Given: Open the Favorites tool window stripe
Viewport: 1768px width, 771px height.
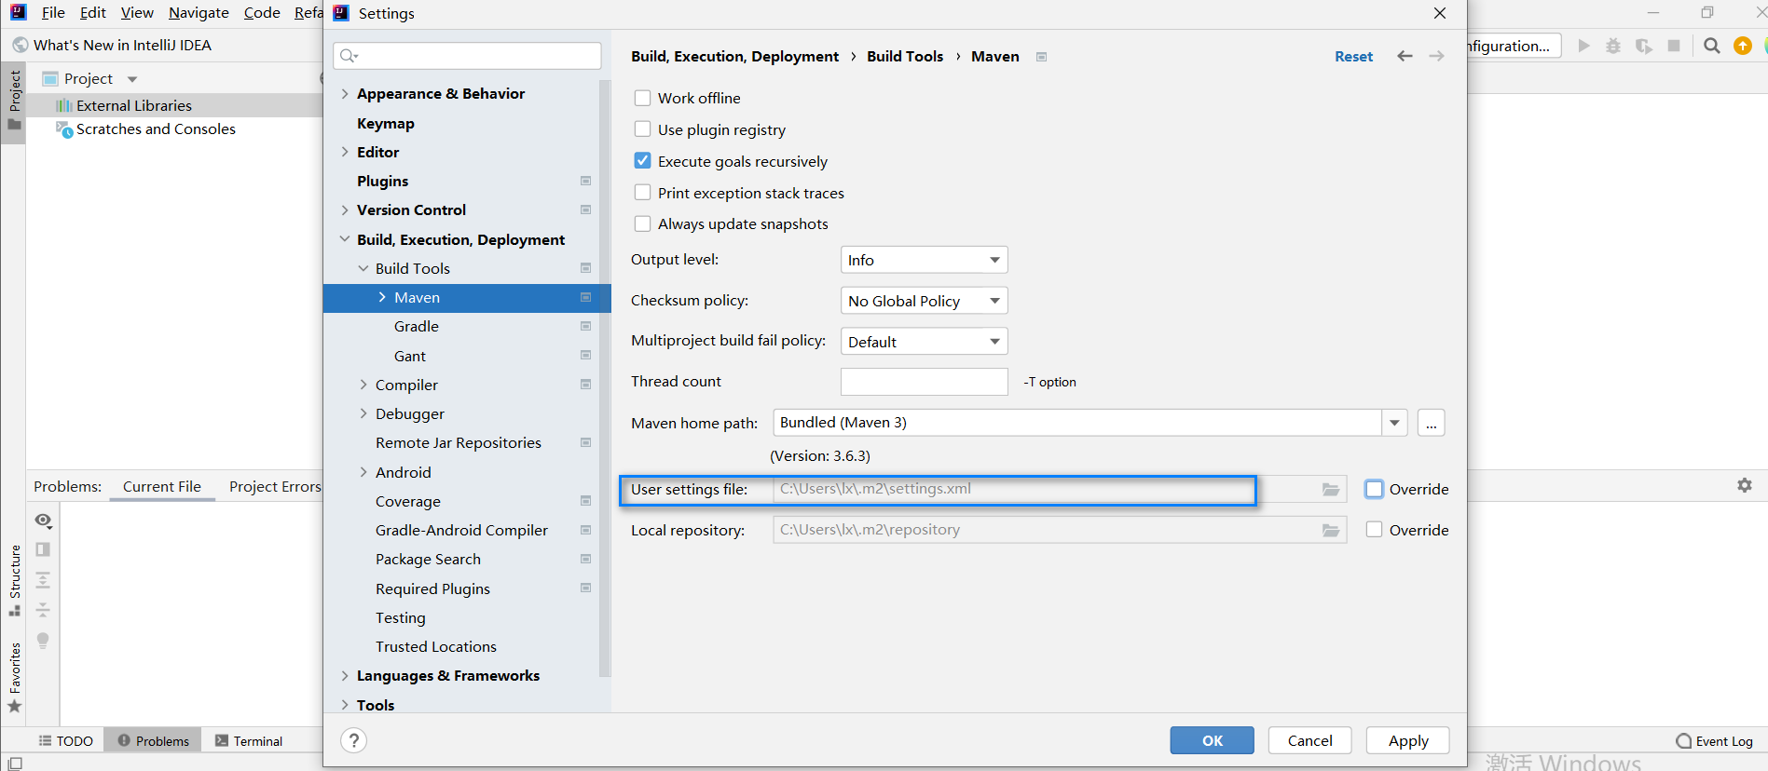Looking at the screenshot, I should pos(14,677).
